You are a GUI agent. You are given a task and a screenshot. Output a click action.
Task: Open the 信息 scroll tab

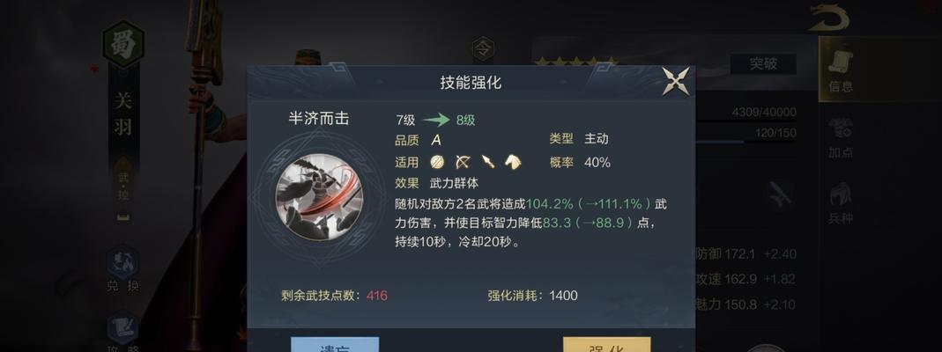click(841, 70)
